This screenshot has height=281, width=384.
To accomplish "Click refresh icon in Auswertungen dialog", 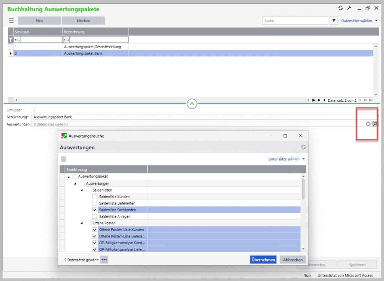I will 303,148.
